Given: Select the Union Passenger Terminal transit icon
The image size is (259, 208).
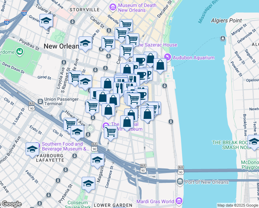Looking at the screenshot, I should 41,101.
